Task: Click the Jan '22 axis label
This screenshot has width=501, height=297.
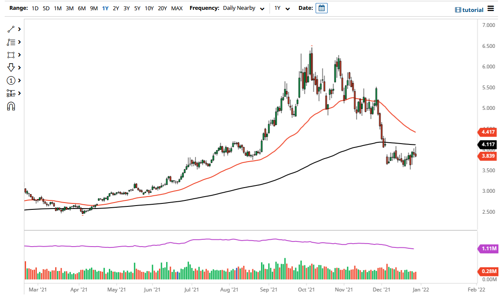Action: (x=421, y=290)
